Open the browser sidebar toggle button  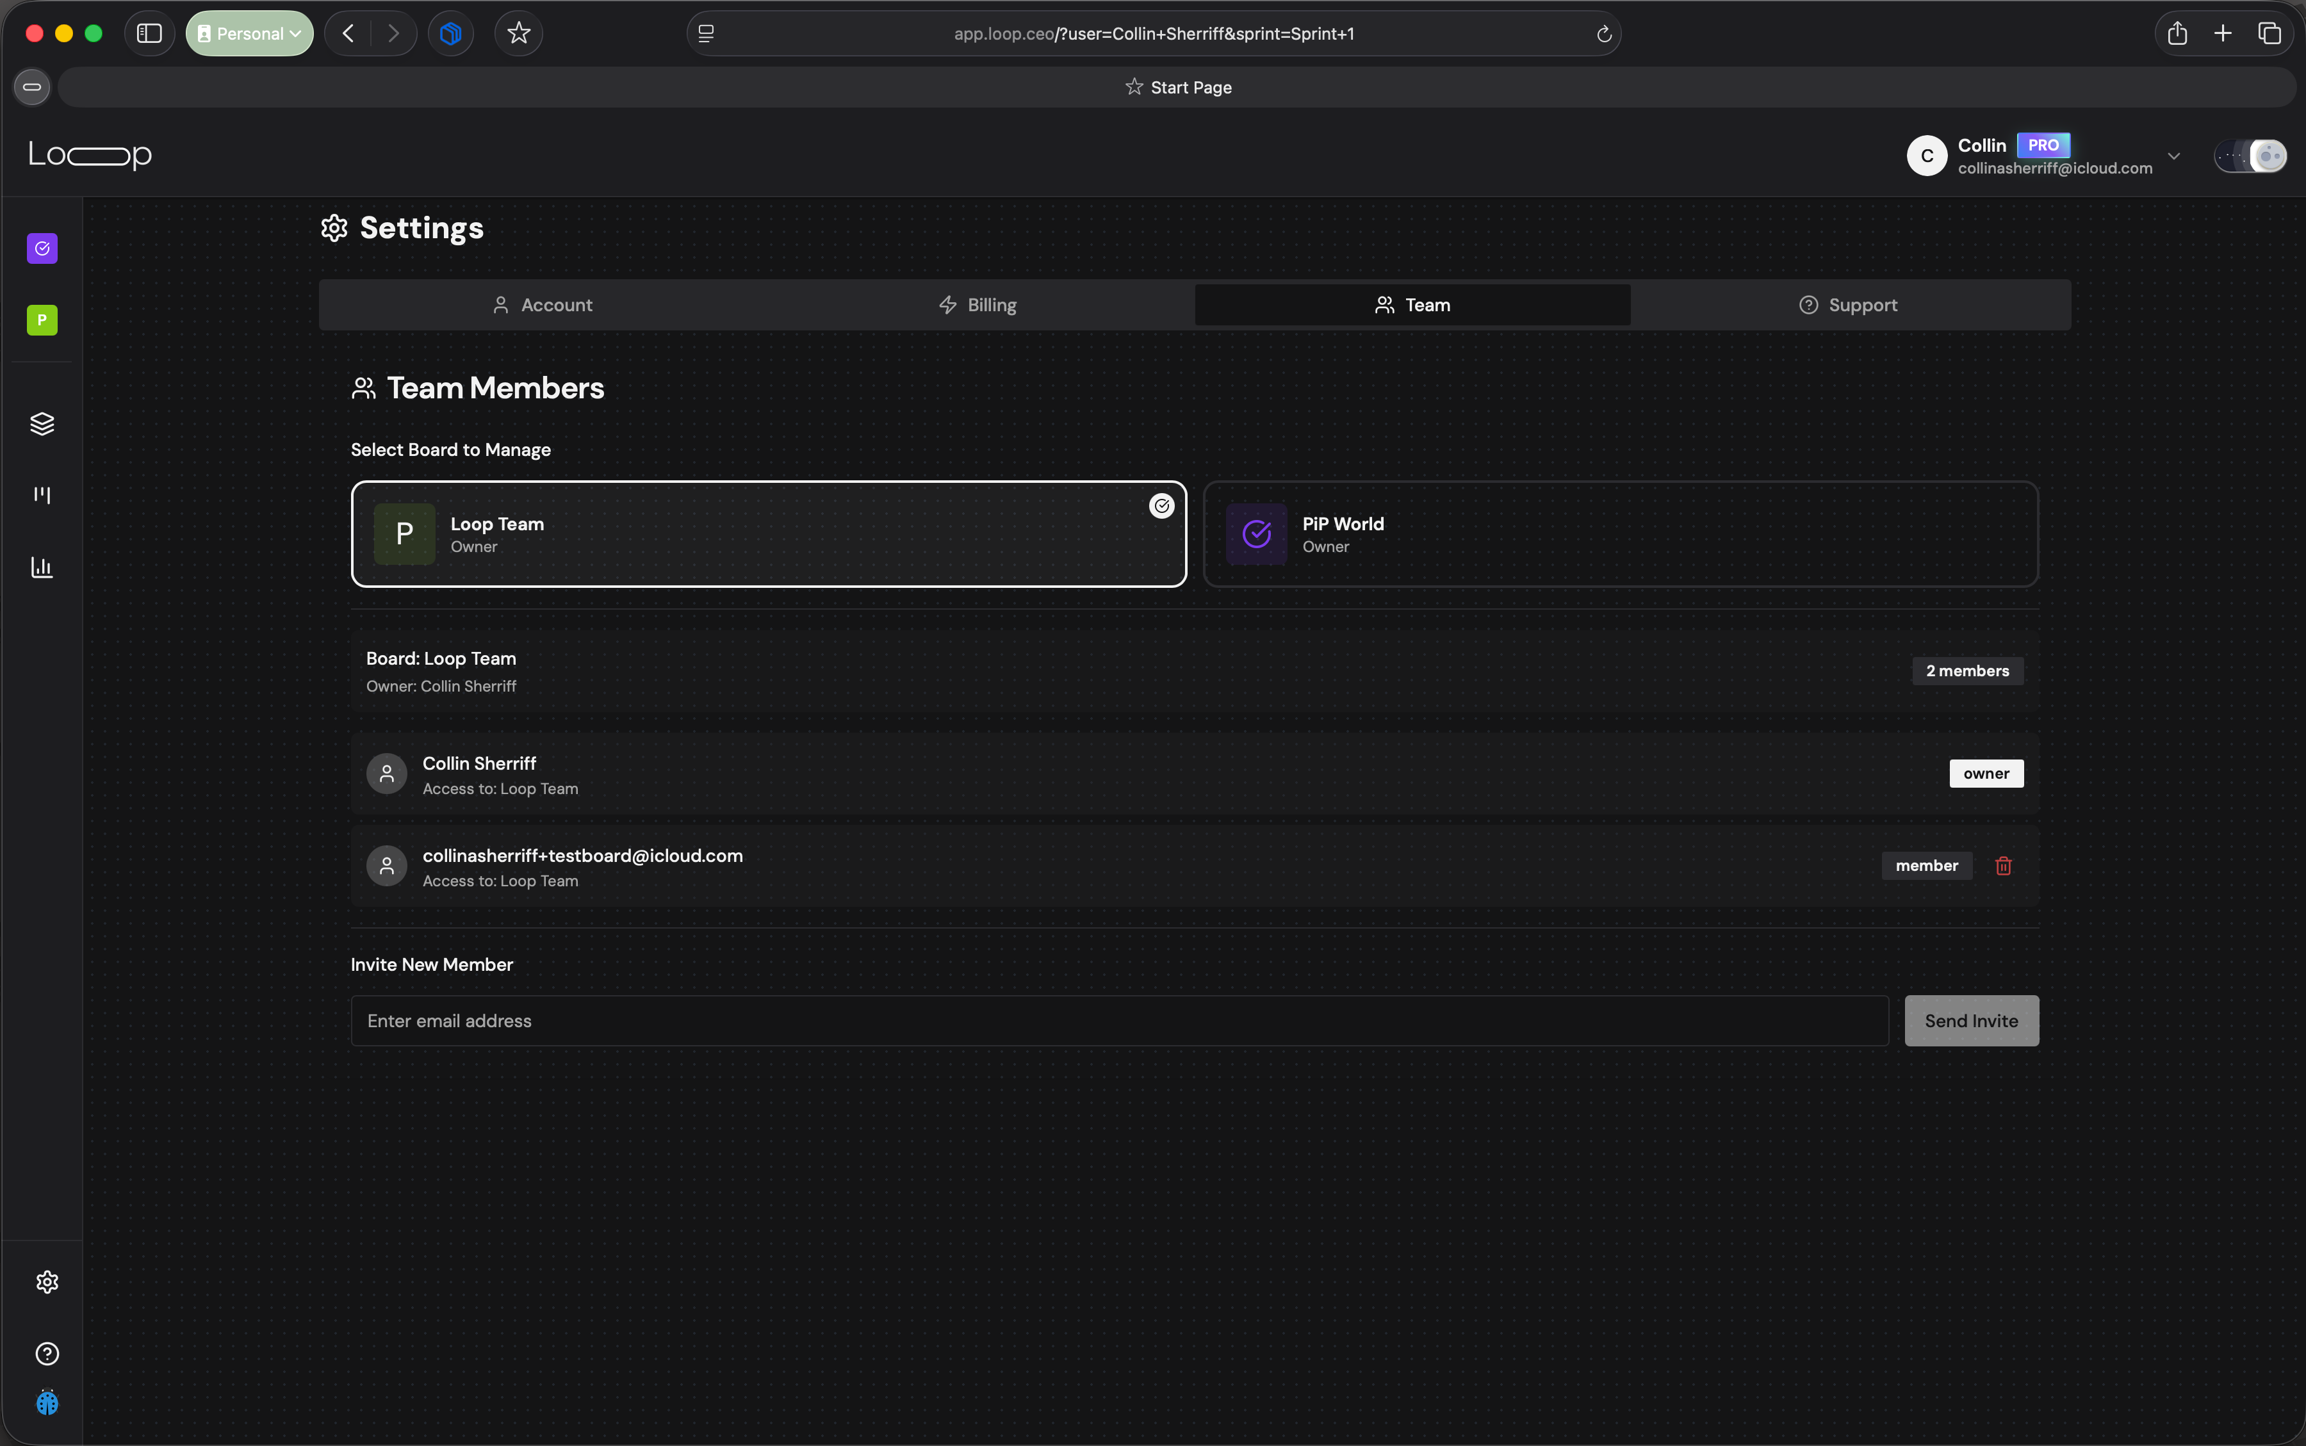click(x=149, y=33)
